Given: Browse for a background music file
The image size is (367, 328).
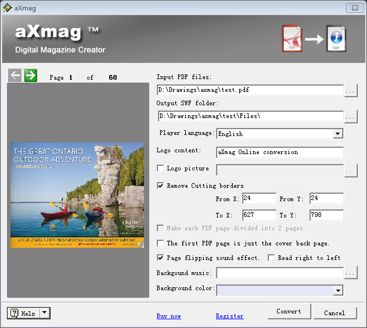Looking at the screenshot, I should 351,272.
